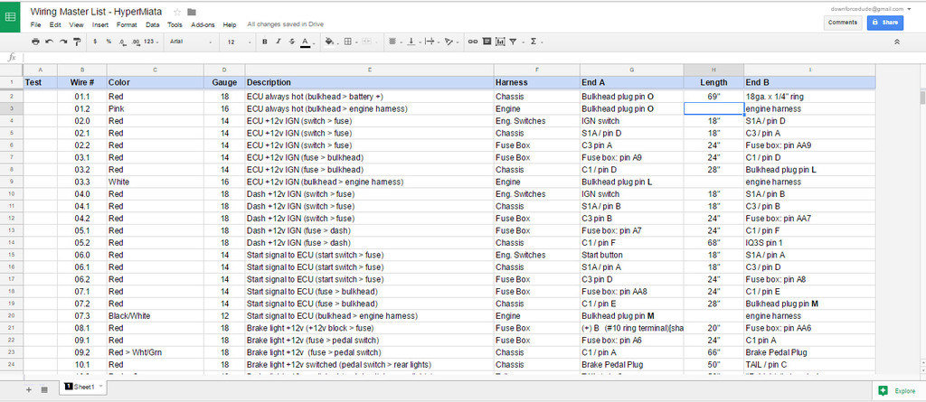Add a new sheet with plus icon
Image resolution: width=926 pixels, height=402 pixels.
(x=29, y=389)
